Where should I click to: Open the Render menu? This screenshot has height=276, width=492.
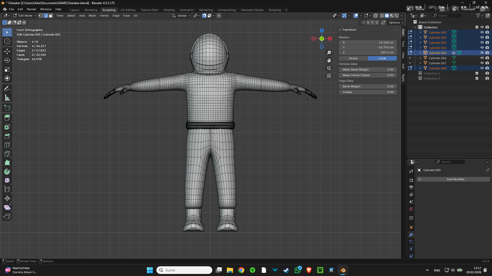(32, 9)
